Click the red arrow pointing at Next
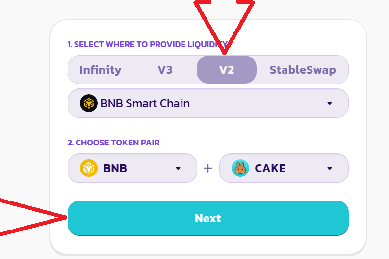Image resolution: width=389 pixels, height=259 pixels. pos(33,217)
